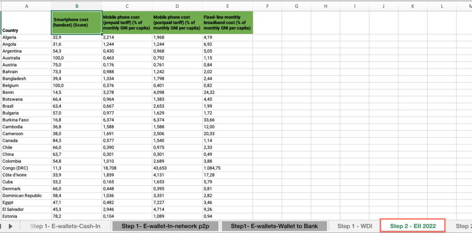Select column J header

pyautogui.click(x=384, y=6)
